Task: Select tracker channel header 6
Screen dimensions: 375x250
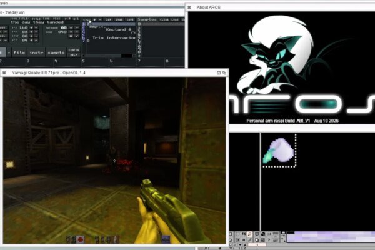Action: coord(123,61)
